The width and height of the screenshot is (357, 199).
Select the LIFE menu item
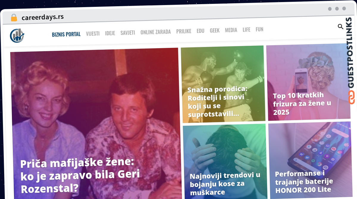tap(246, 30)
